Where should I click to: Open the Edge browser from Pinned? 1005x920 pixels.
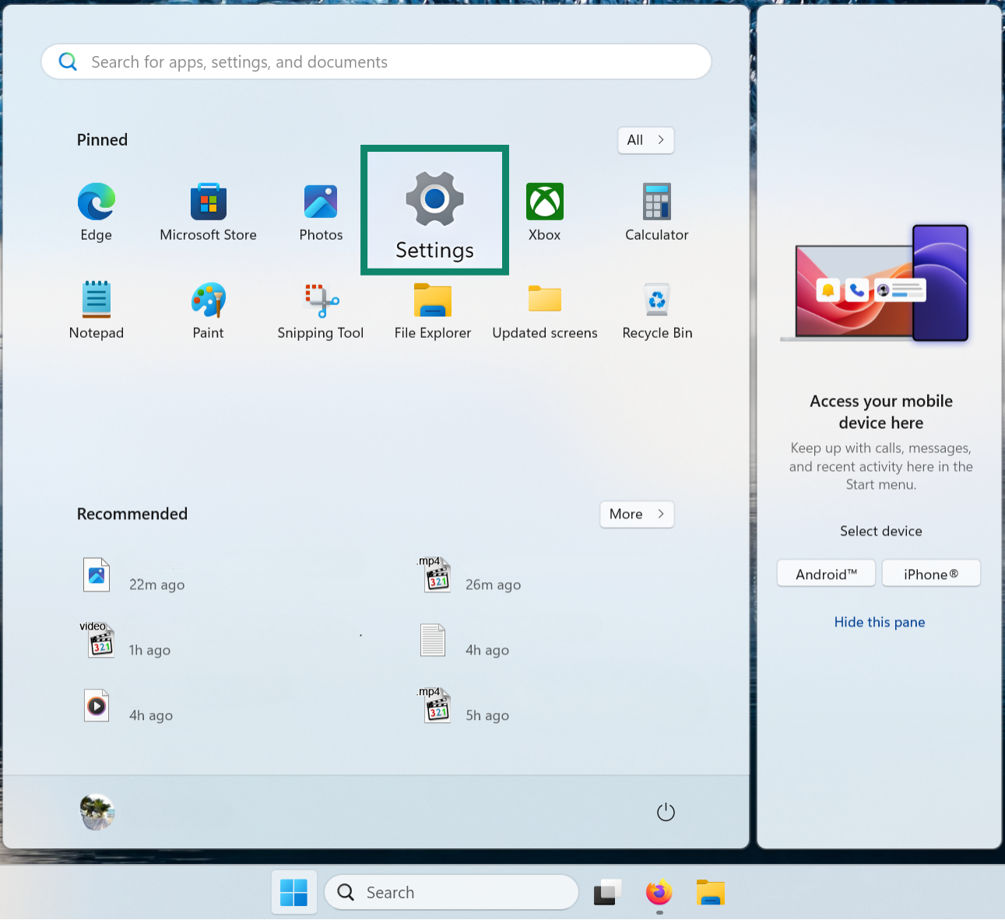[97, 212]
